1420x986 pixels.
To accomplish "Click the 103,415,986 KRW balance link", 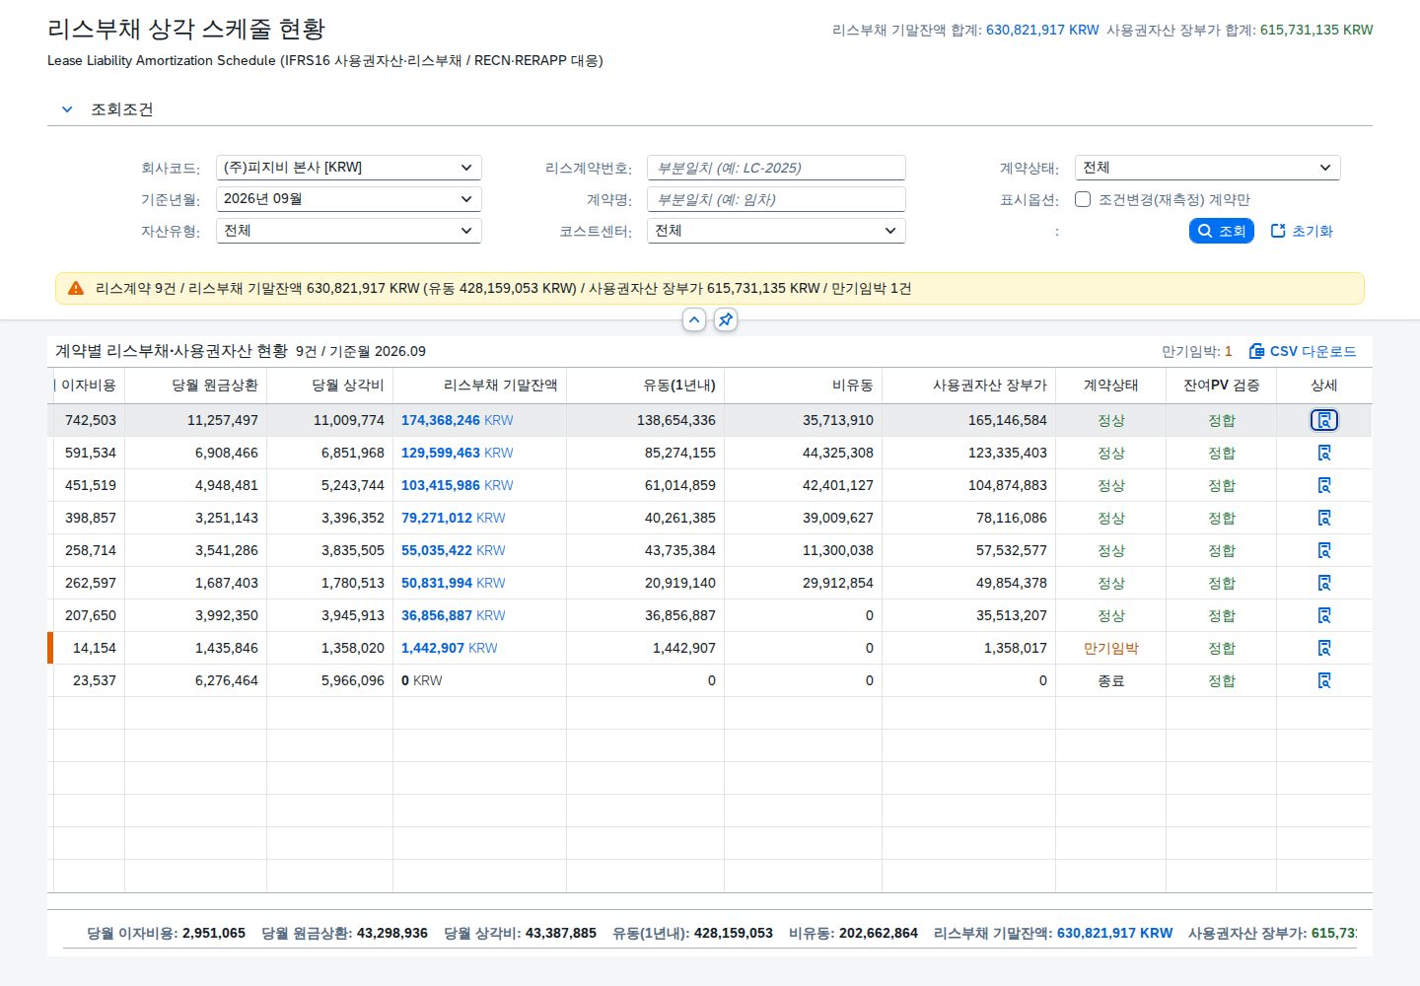I will tap(457, 485).
